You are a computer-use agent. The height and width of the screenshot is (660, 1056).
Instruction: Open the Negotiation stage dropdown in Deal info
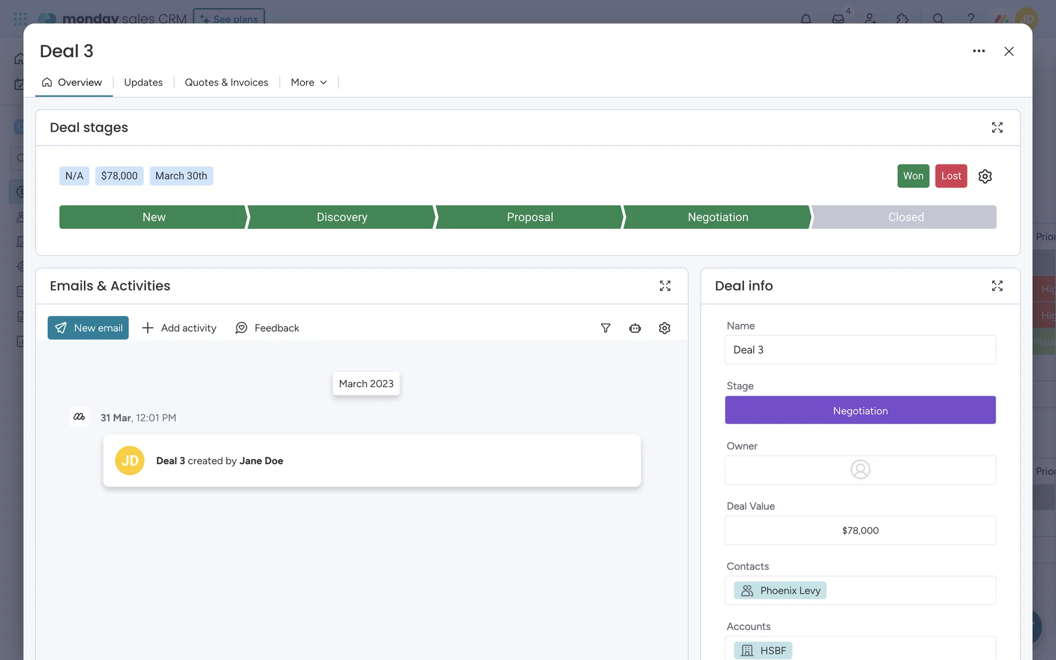(x=860, y=410)
